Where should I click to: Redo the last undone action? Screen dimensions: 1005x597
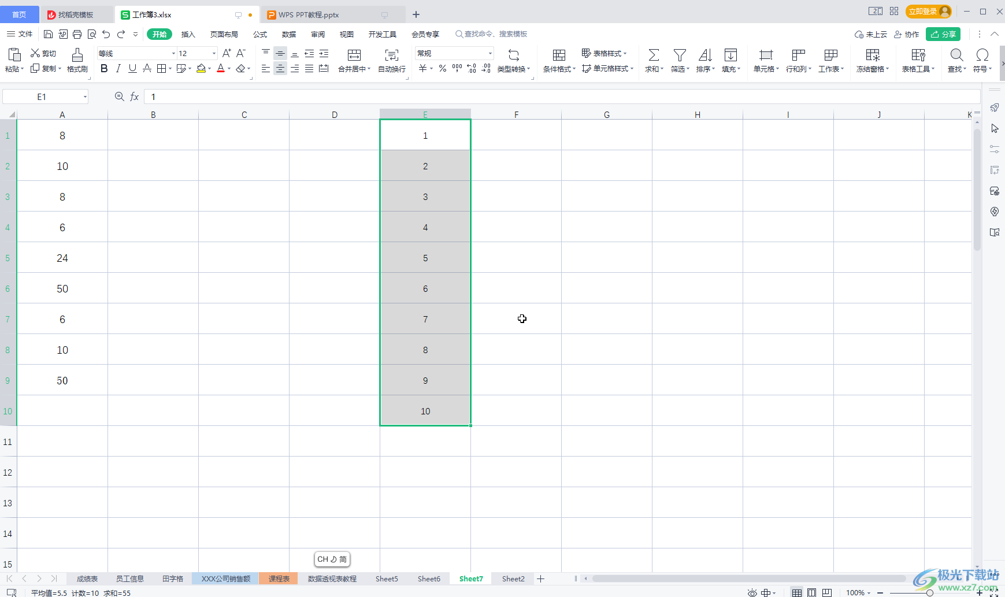tap(121, 34)
